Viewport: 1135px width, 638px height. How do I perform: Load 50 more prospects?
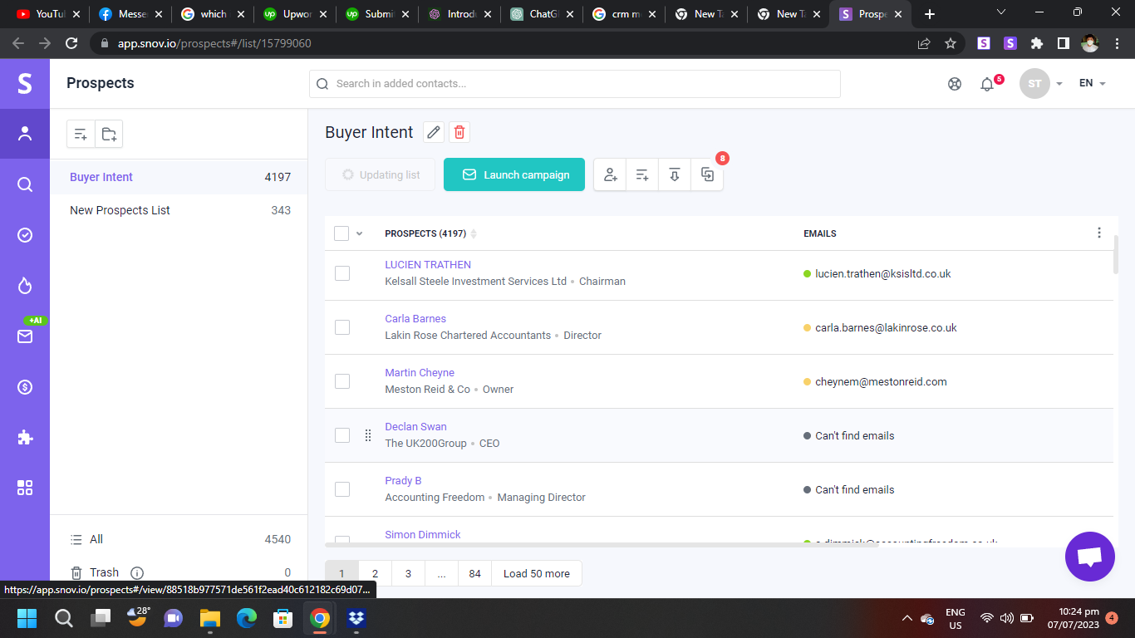click(537, 573)
